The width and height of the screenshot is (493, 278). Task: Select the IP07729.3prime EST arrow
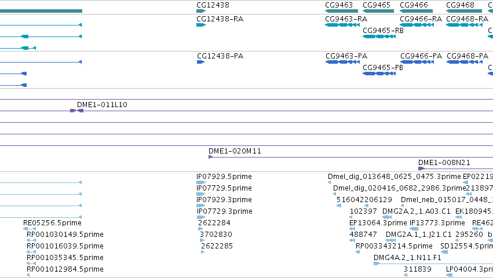click(x=201, y=217)
